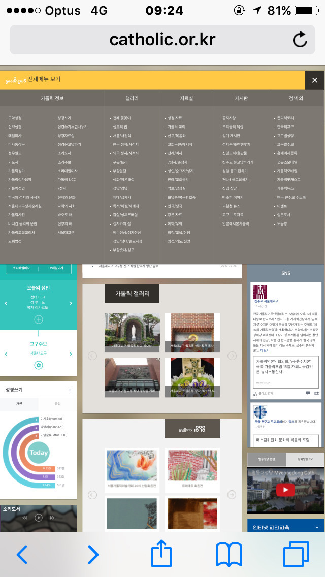Click the goodnews logo in the yellow bar

tap(15, 80)
